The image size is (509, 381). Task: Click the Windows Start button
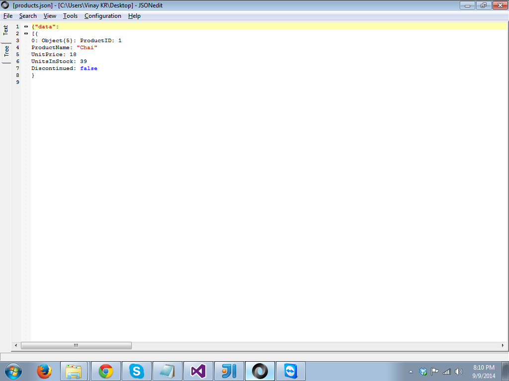[x=13, y=371]
